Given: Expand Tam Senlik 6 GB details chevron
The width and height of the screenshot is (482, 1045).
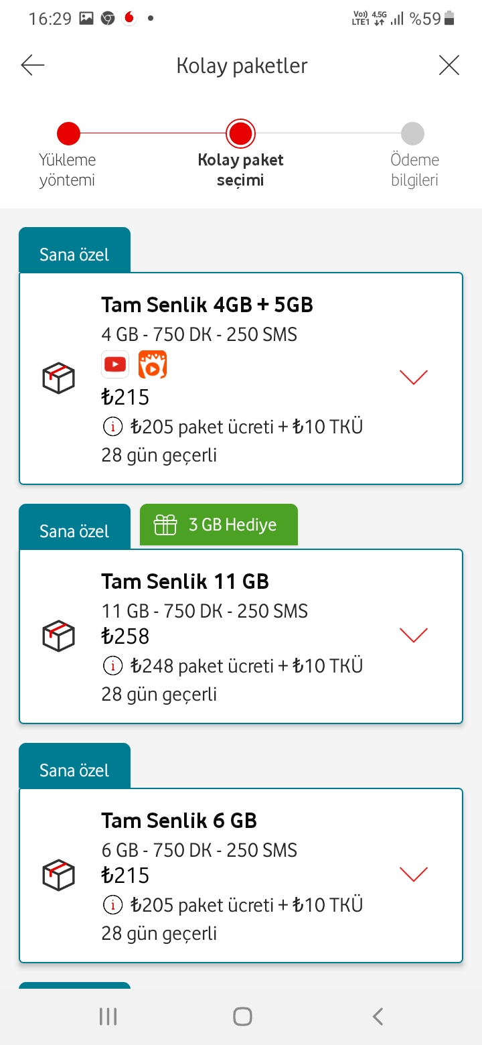Looking at the screenshot, I should click(x=413, y=874).
